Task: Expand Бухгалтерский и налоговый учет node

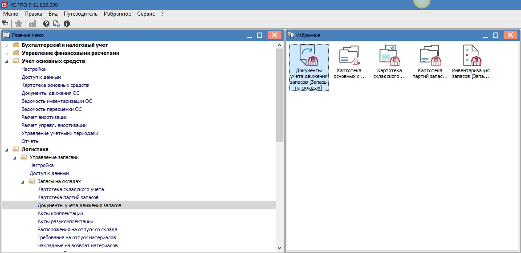Action: [x=7, y=45]
